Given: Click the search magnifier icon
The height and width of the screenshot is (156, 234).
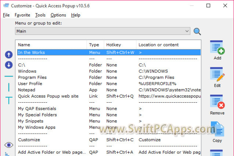Looking at the screenshot, I should 197,32.
